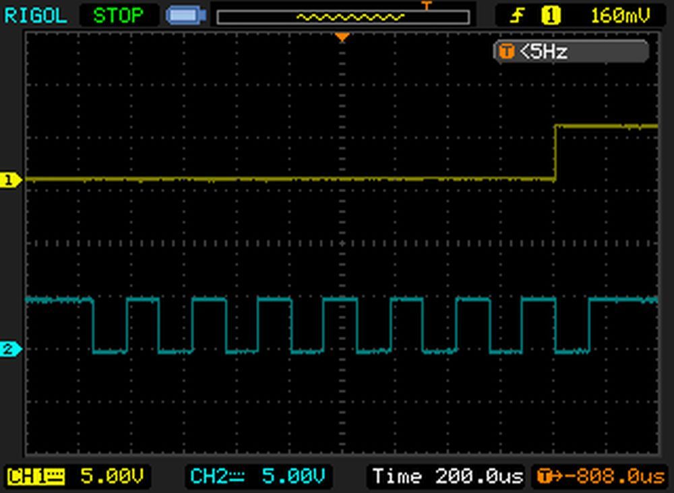Click the yellow channel 1 ground marker

tap(11, 180)
